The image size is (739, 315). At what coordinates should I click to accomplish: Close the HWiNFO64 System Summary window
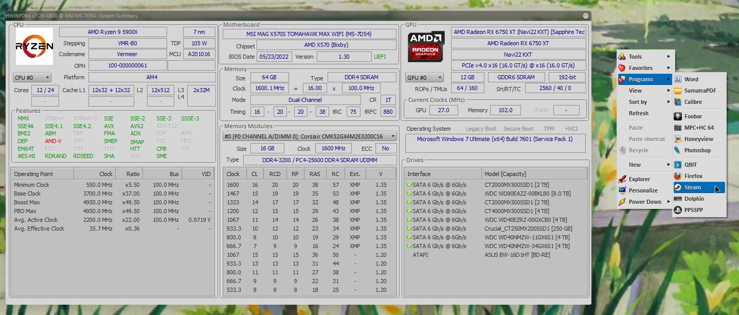click(x=586, y=16)
